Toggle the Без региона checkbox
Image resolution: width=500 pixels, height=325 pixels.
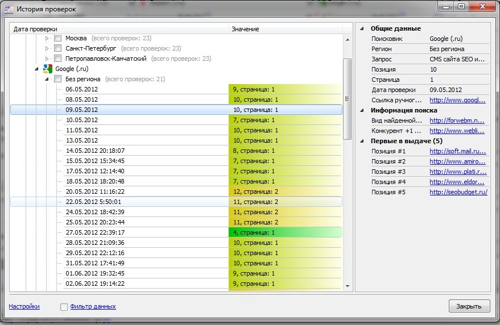point(57,79)
